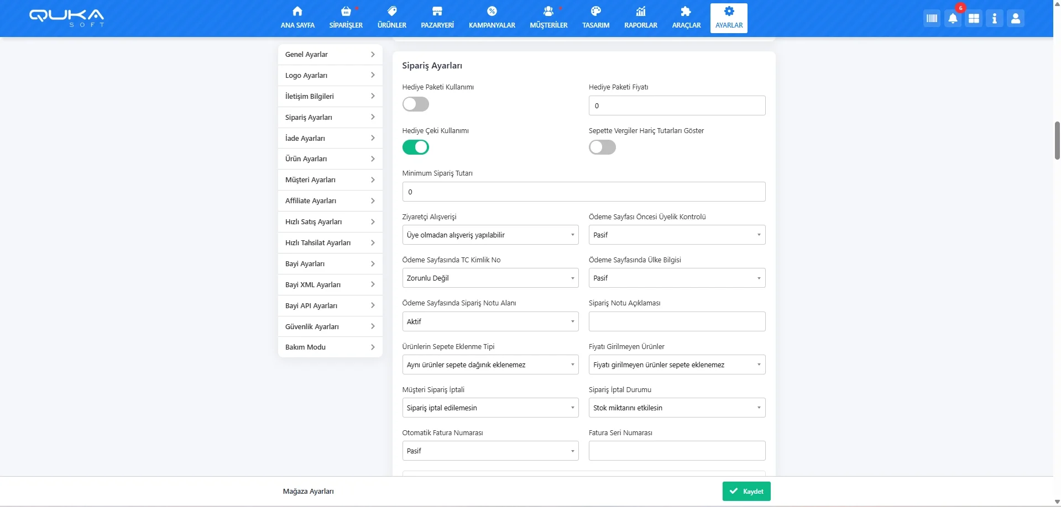
Task: Open the barcode scanner icon
Action: 932,18
